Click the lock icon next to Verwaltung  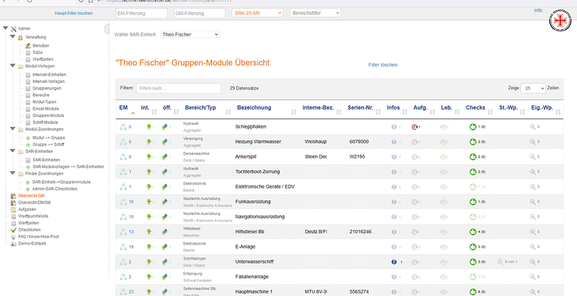click(21, 37)
